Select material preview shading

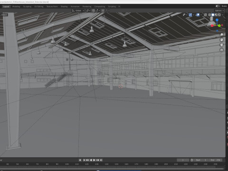click(216, 15)
